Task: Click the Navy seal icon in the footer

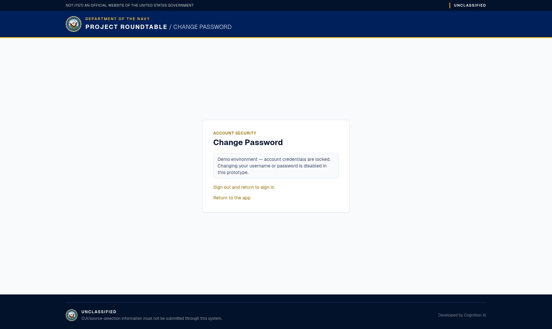Action: (72, 315)
